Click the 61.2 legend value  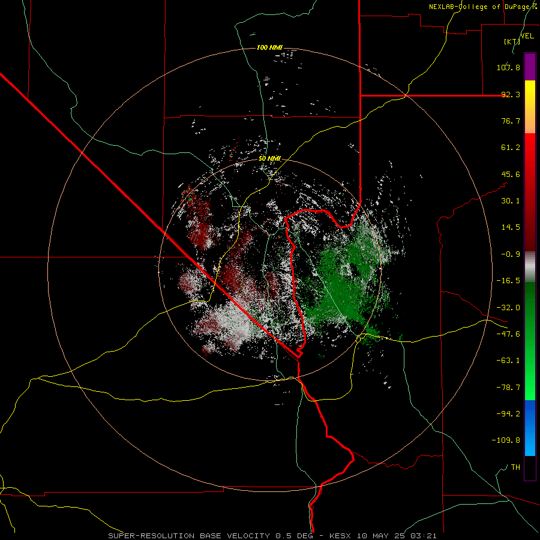[x=511, y=148]
